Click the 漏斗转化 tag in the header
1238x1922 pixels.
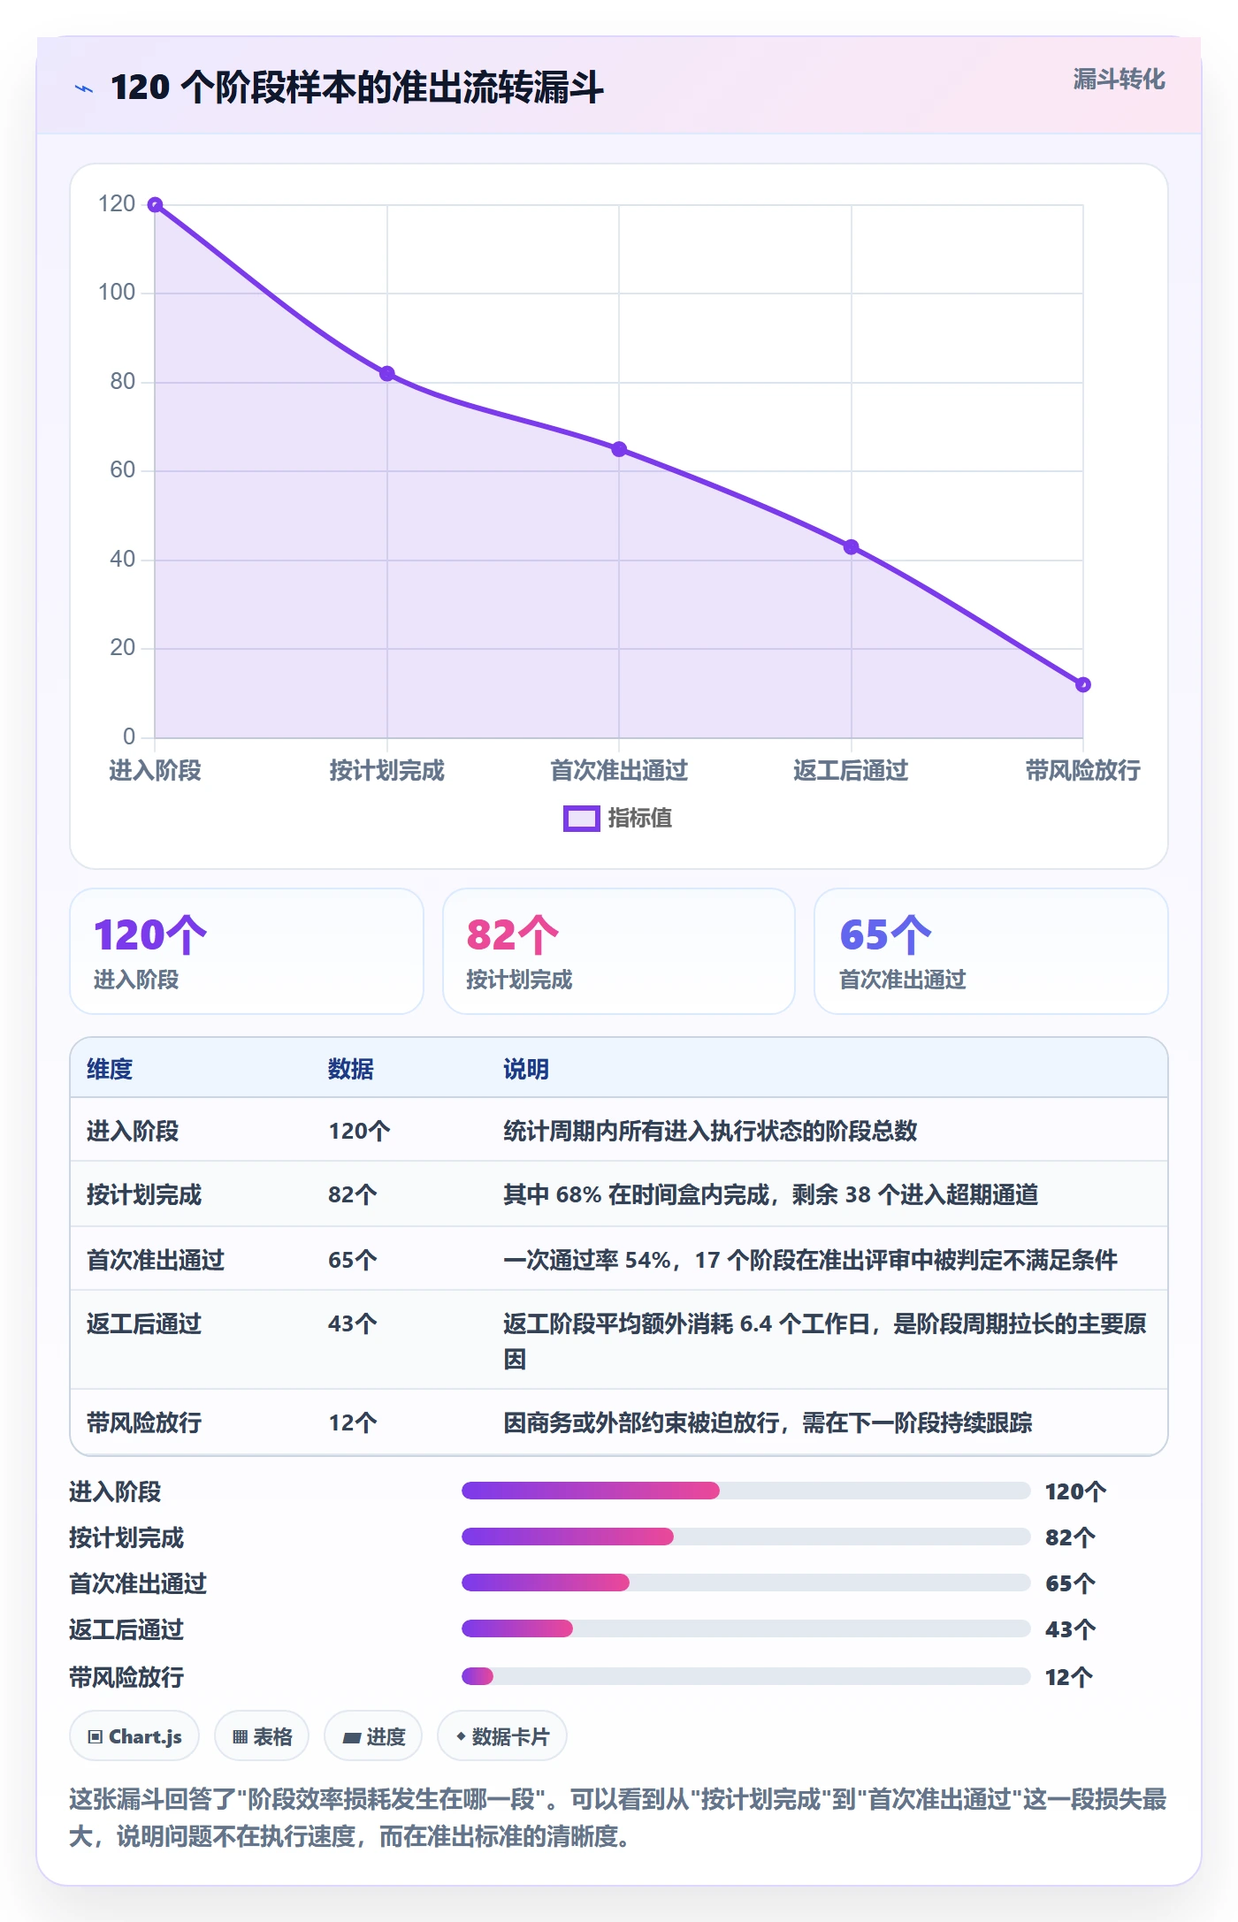pyautogui.click(x=1119, y=80)
